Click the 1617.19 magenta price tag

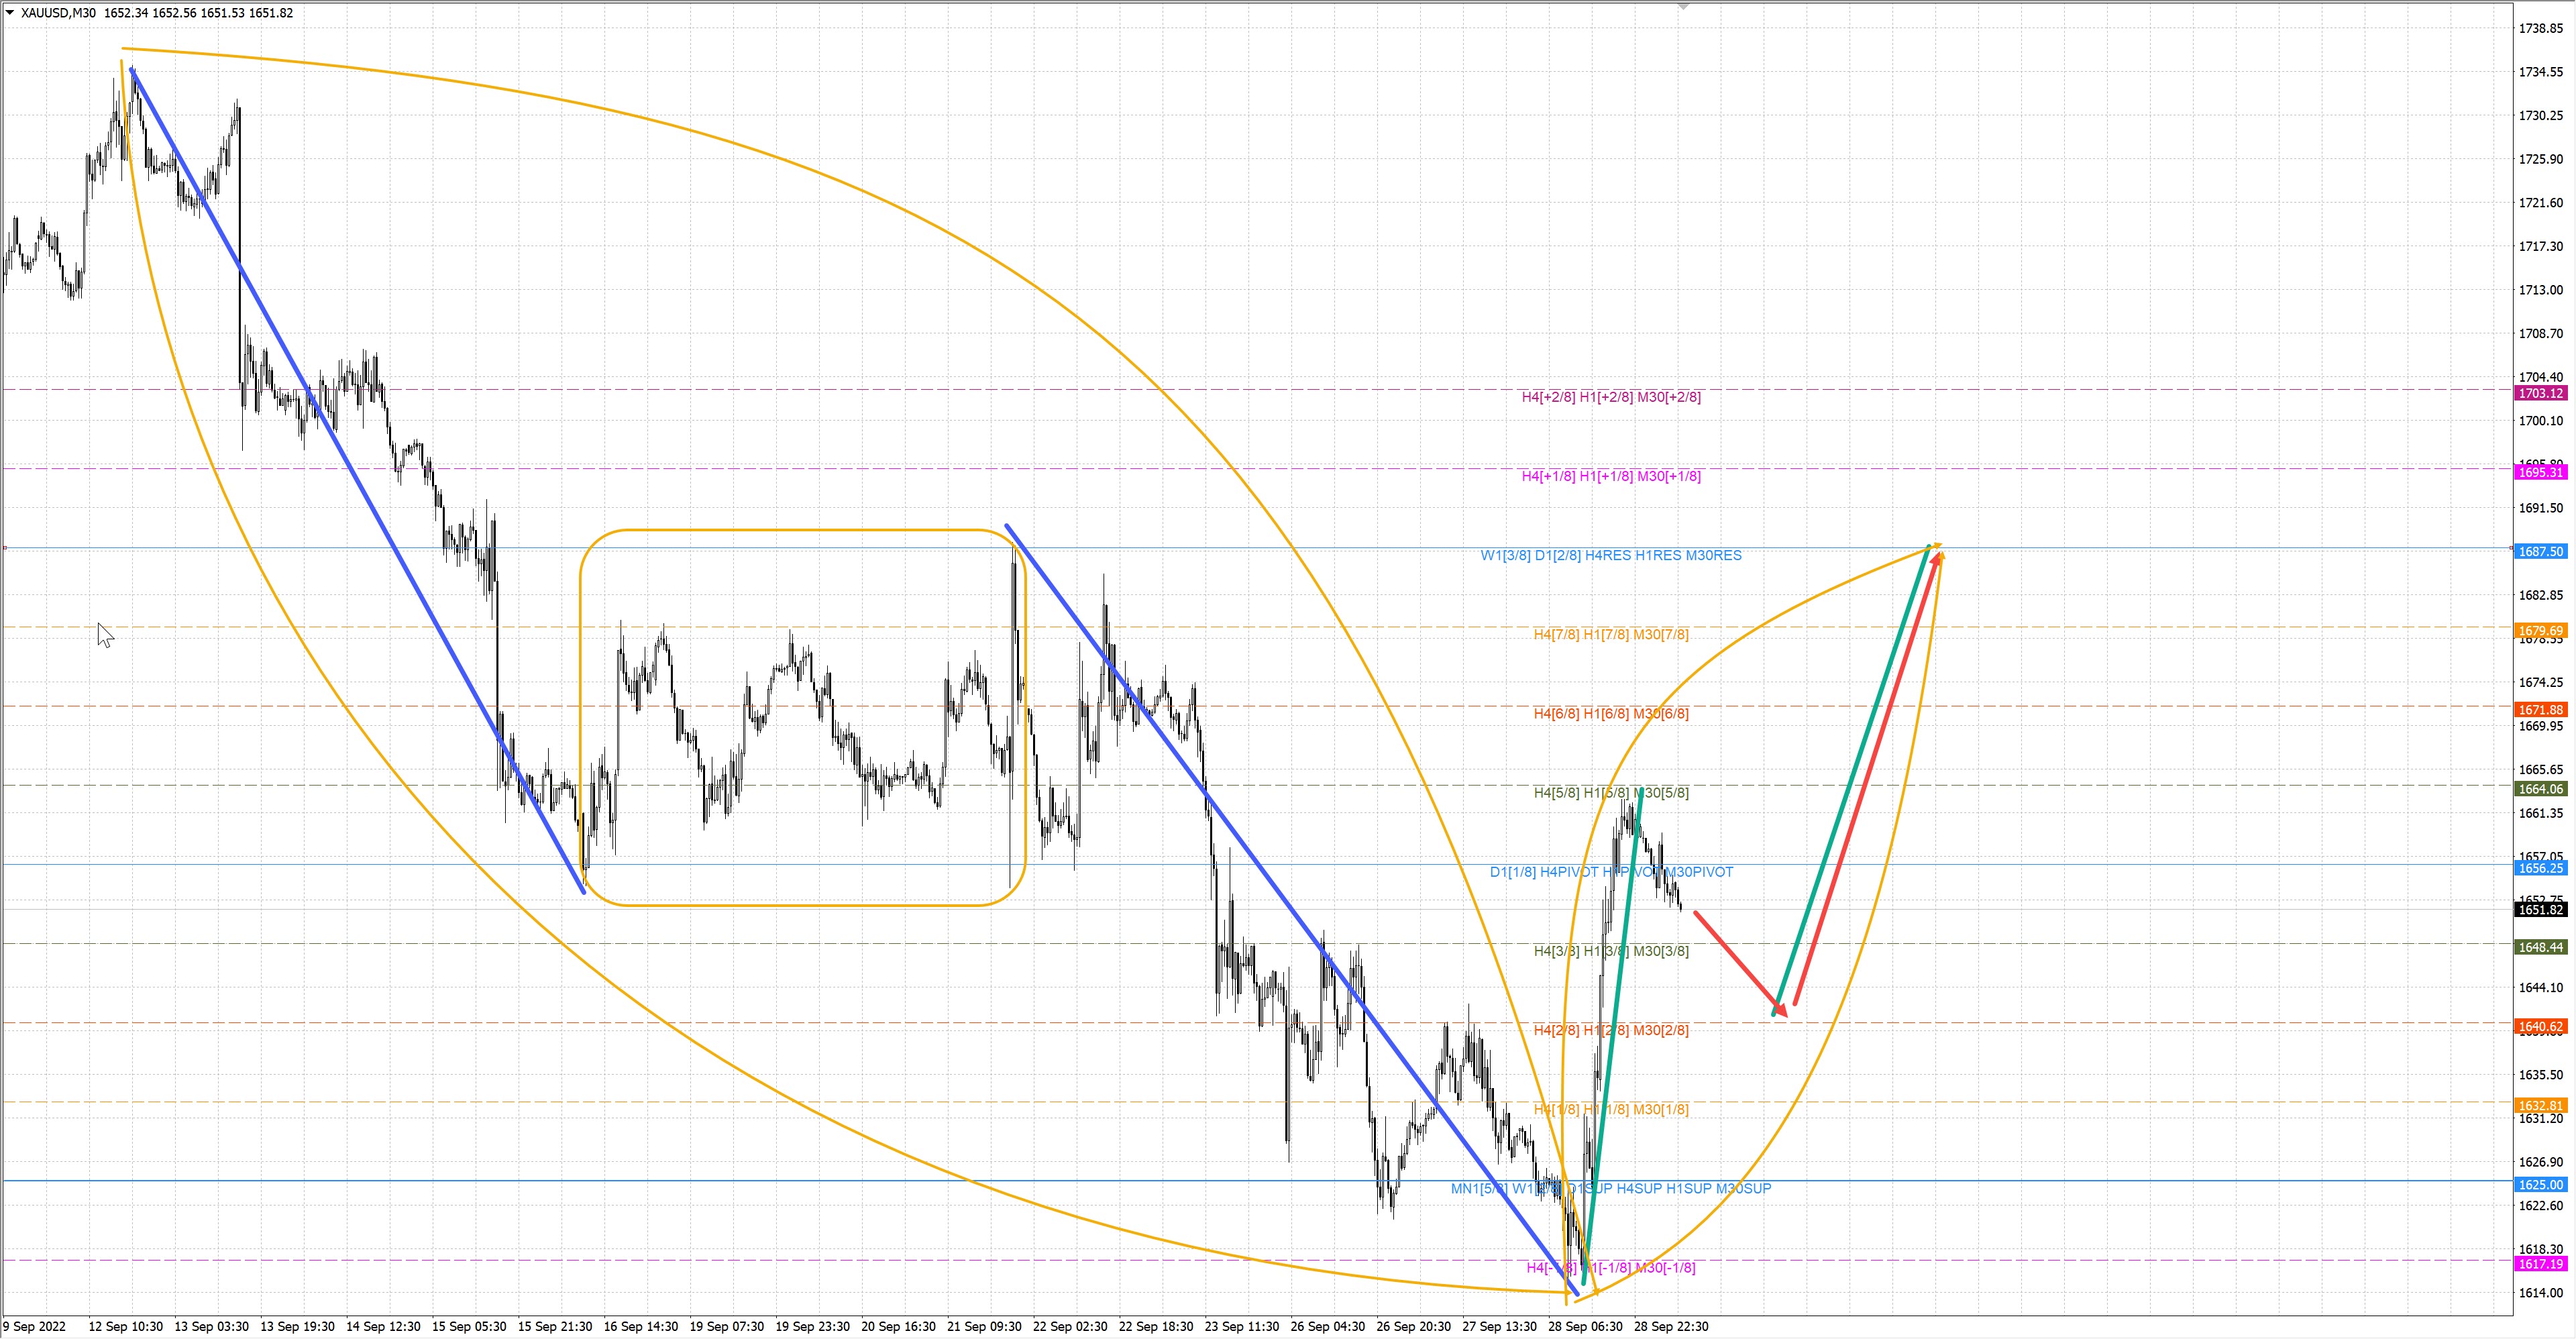pos(2540,1264)
